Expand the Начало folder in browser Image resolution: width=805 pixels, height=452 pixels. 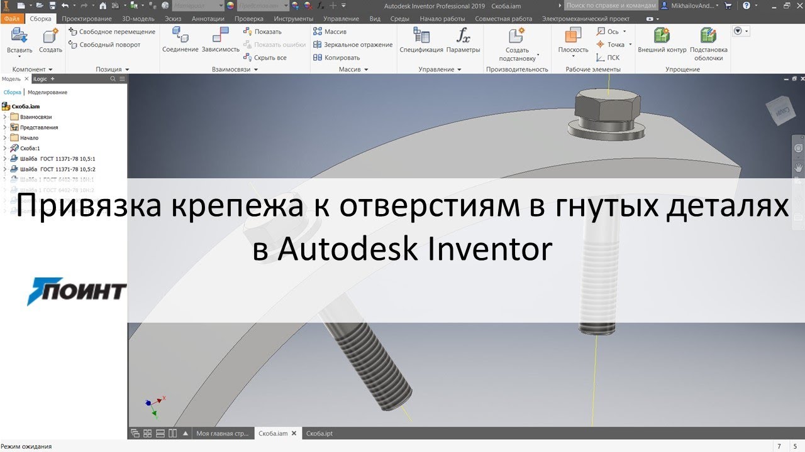click(5, 137)
